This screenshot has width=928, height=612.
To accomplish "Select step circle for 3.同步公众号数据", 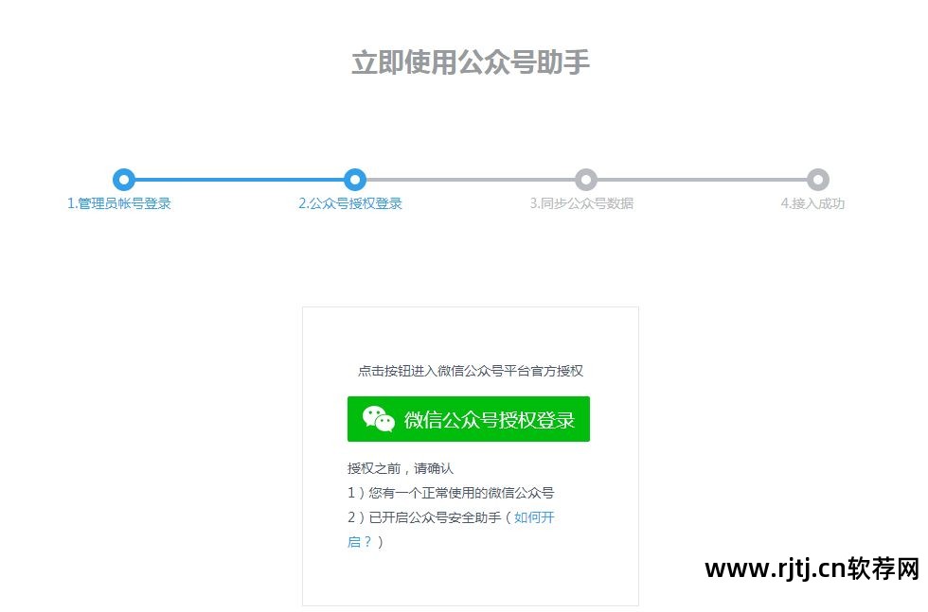I will click(x=586, y=179).
